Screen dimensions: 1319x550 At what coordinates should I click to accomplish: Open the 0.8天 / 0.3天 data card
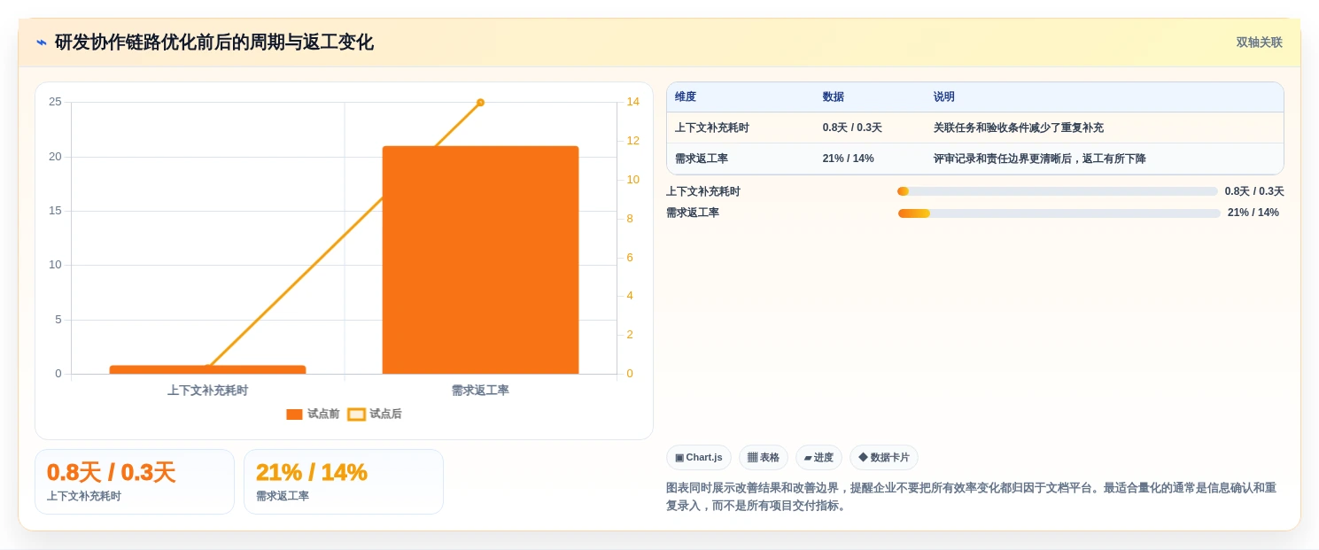(x=135, y=482)
